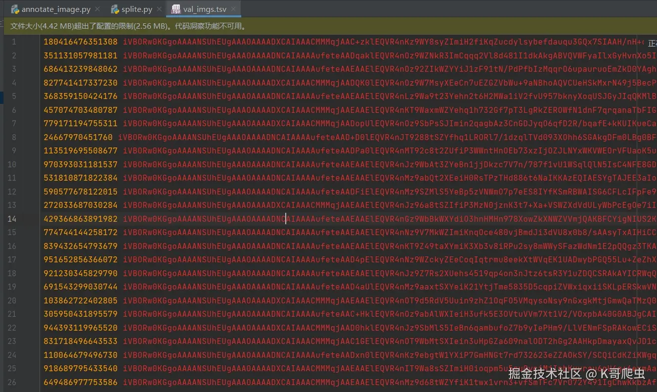Click the ID 779171194755311
657x392 pixels.
(x=81, y=124)
